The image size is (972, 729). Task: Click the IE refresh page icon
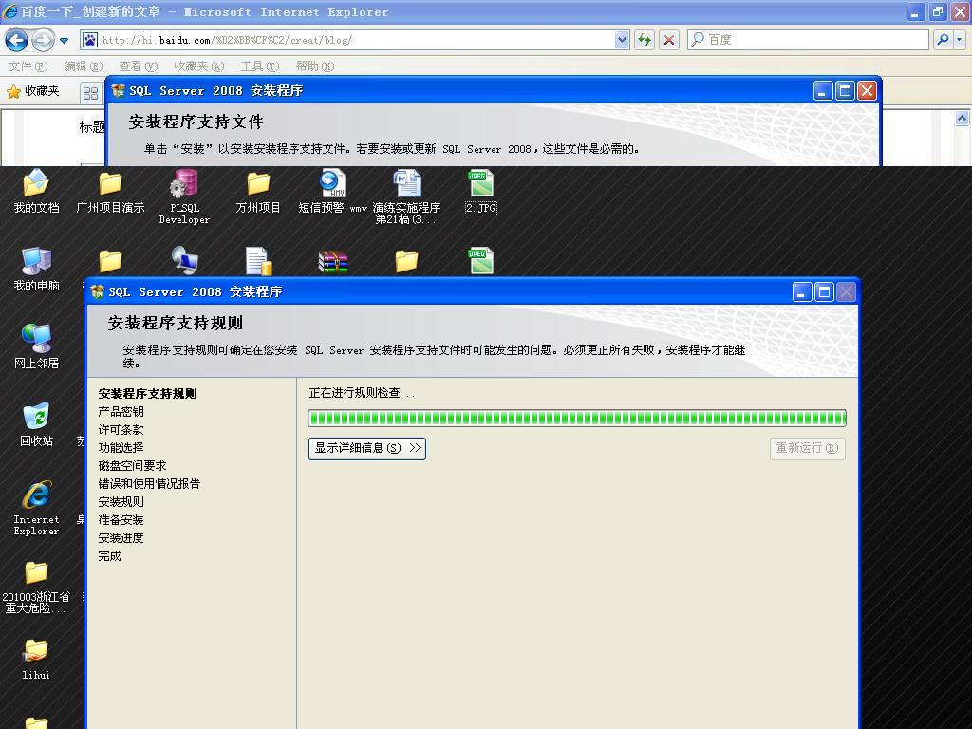tap(645, 40)
